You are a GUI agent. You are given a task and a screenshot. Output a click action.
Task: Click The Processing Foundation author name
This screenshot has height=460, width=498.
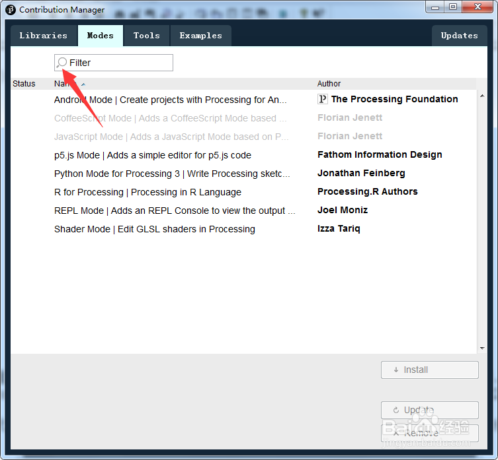[394, 99]
